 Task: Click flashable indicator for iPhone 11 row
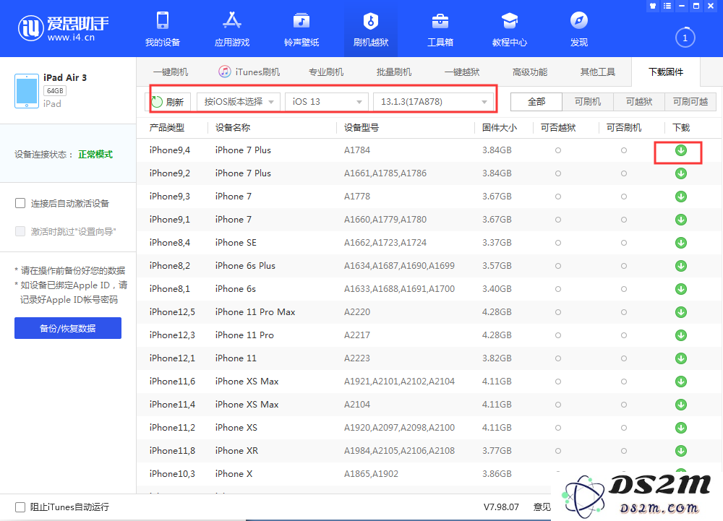click(x=624, y=358)
